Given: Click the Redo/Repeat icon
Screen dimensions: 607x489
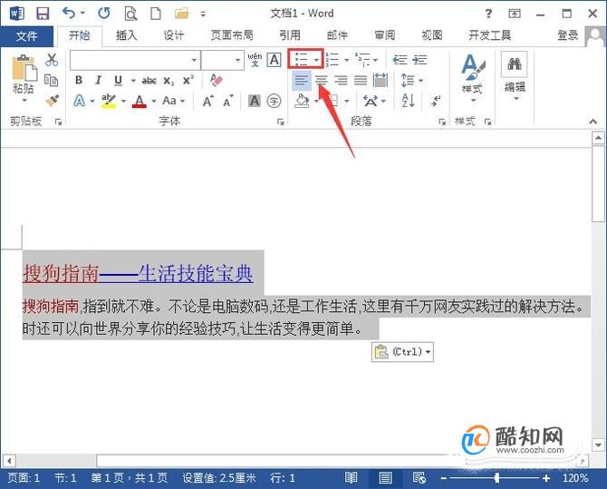Looking at the screenshot, I should tap(104, 14).
